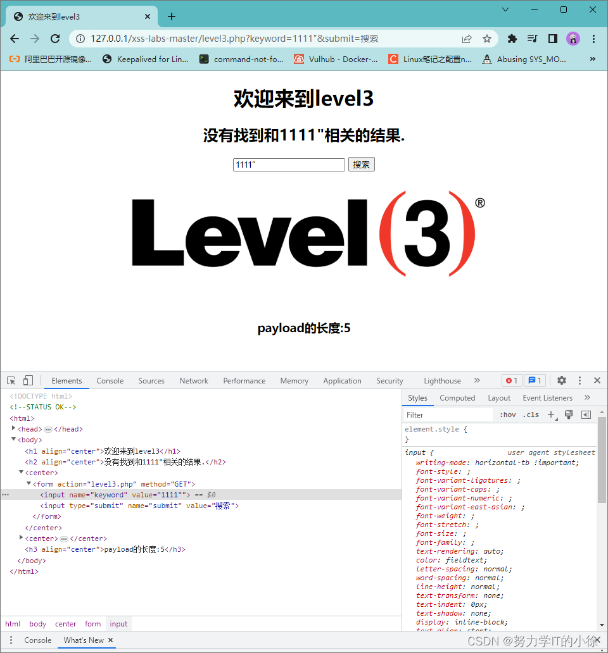The width and height of the screenshot is (608, 653).
Task: Switch to the Network tab
Action: click(194, 381)
